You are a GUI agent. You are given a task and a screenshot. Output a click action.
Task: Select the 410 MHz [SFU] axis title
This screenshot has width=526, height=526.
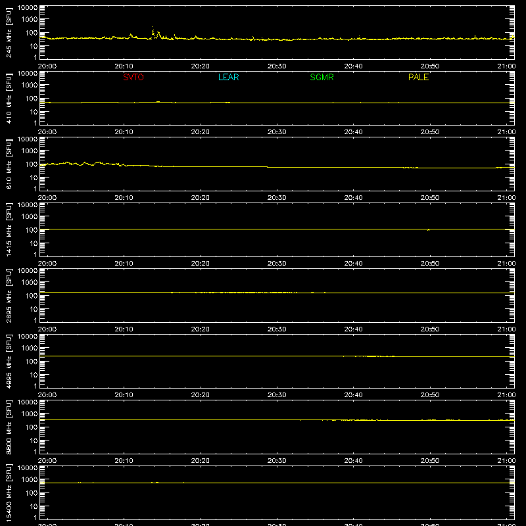[x=9, y=98]
